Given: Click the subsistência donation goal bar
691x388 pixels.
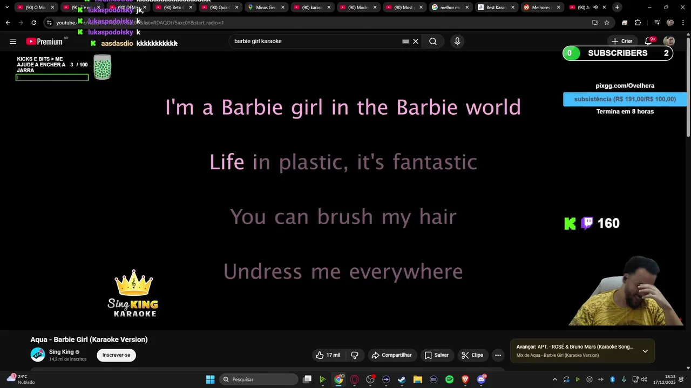Looking at the screenshot, I should (x=625, y=99).
